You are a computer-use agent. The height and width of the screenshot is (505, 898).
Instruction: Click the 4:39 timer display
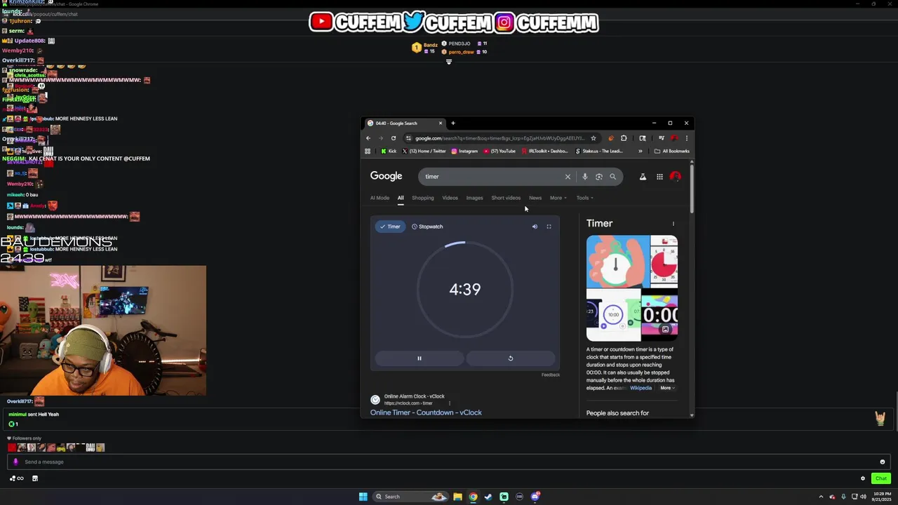[x=464, y=290]
